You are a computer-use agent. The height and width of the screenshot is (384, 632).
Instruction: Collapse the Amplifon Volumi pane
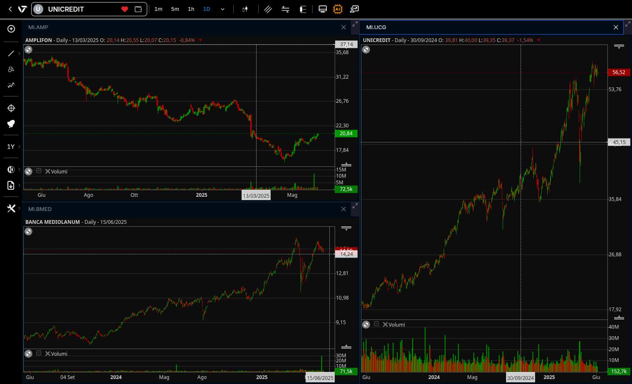coord(39,171)
